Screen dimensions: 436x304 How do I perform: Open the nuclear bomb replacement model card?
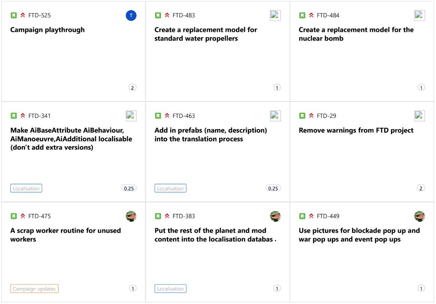tap(362, 51)
